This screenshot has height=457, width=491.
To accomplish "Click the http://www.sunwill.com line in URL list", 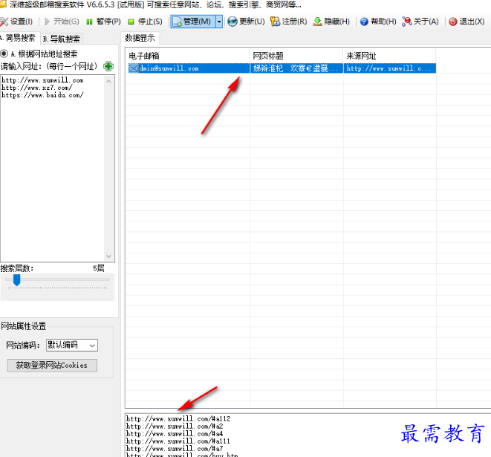I will [x=42, y=80].
